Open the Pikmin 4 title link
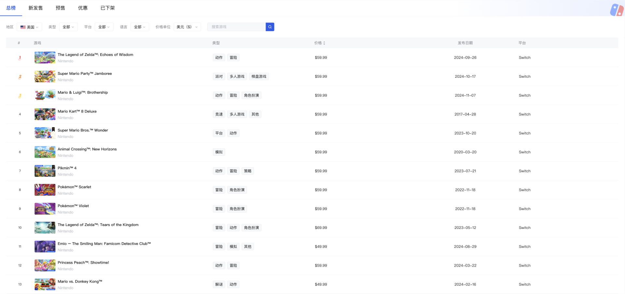The width and height of the screenshot is (625, 294). [x=67, y=168]
